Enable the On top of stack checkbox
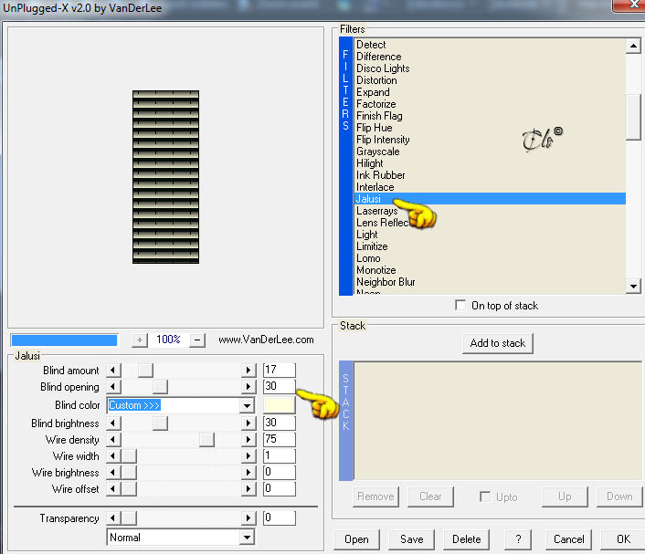The width and height of the screenshot is (645, 554). point(460,306)
